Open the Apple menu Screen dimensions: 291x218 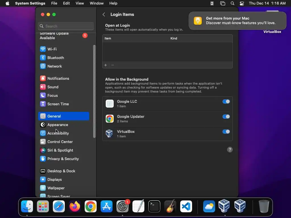coord(7,3)
